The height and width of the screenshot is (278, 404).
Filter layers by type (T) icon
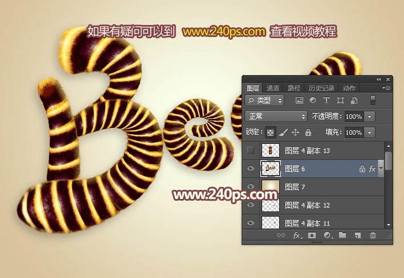[327, 100]
